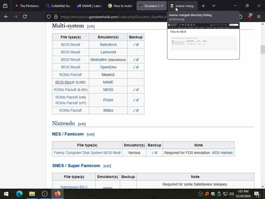Image resolution: width=265 pixels, height=199 pixels.
Task: Expand the list all tabs chevron
Action: [214, 6]
